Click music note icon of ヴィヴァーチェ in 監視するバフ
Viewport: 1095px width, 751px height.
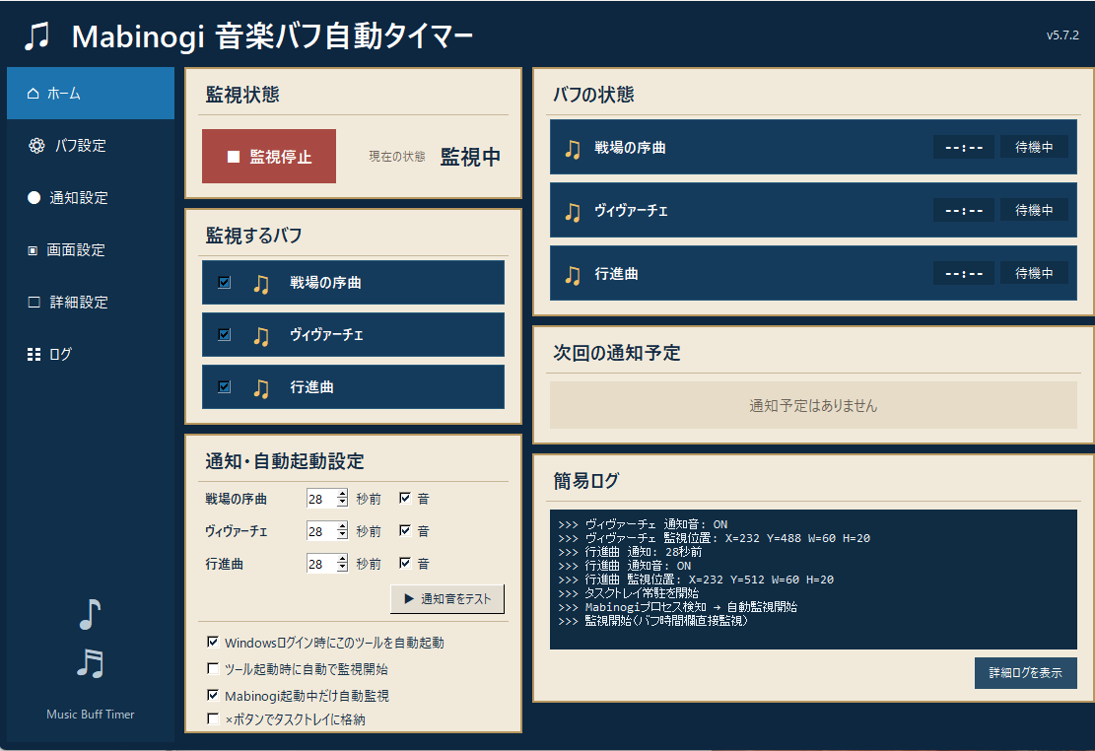click(x=261, y=335)
